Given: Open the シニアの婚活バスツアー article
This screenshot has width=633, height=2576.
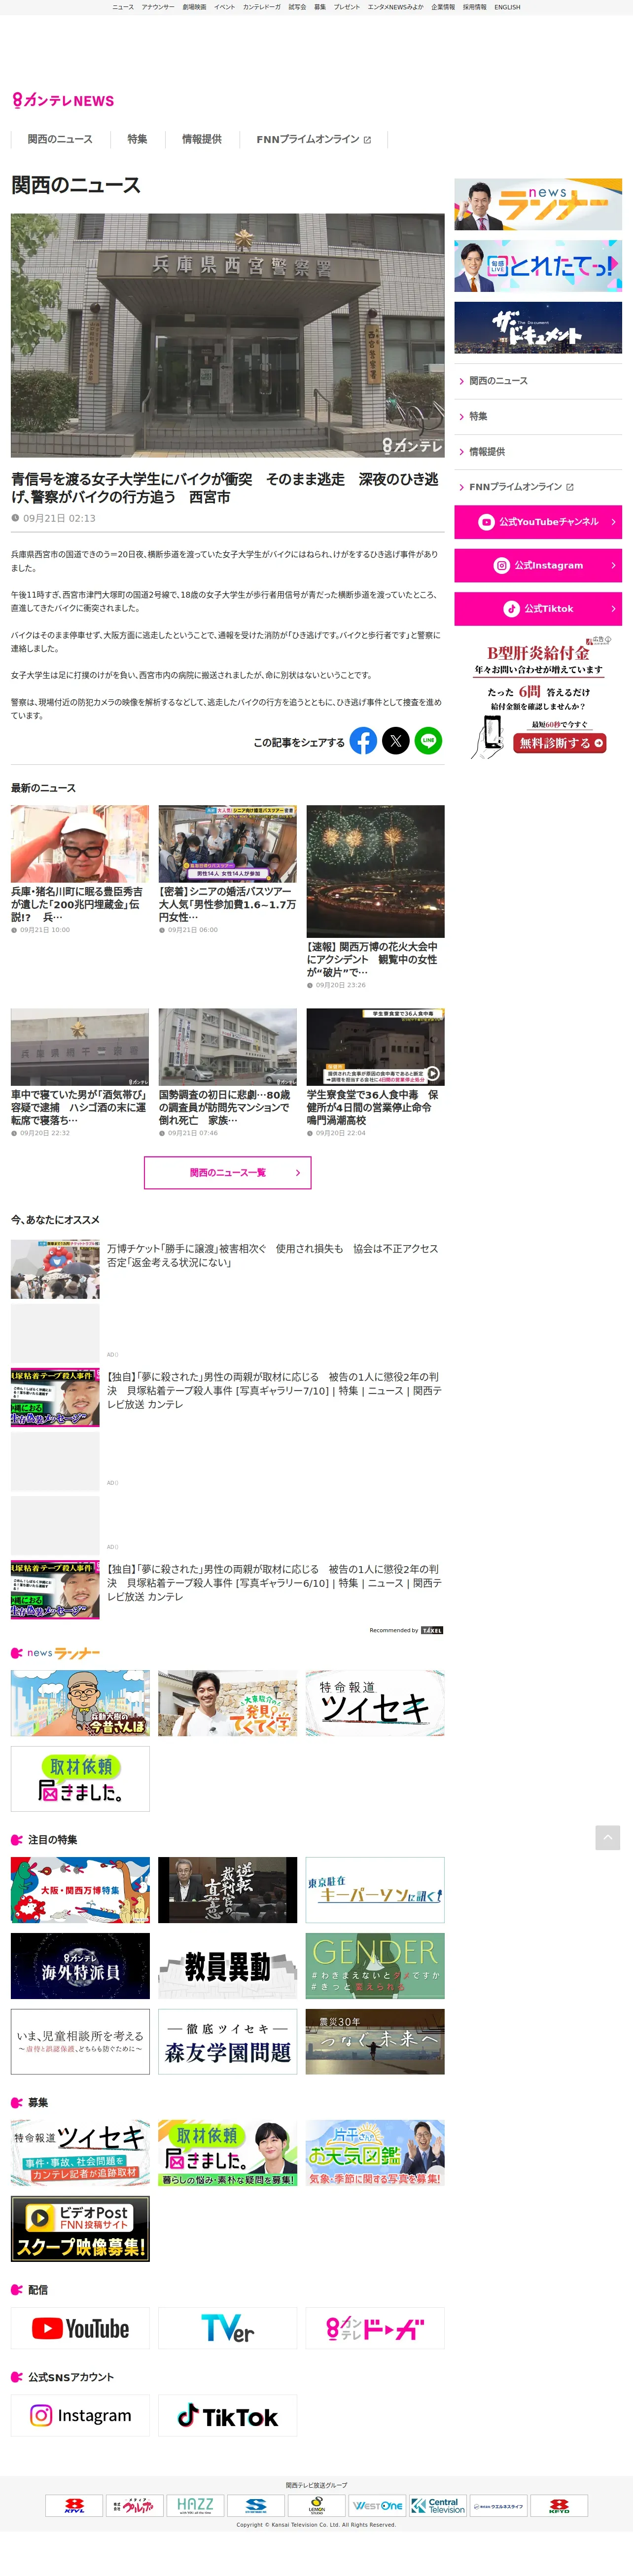Looking at the screenshot, I should (228, 870).
